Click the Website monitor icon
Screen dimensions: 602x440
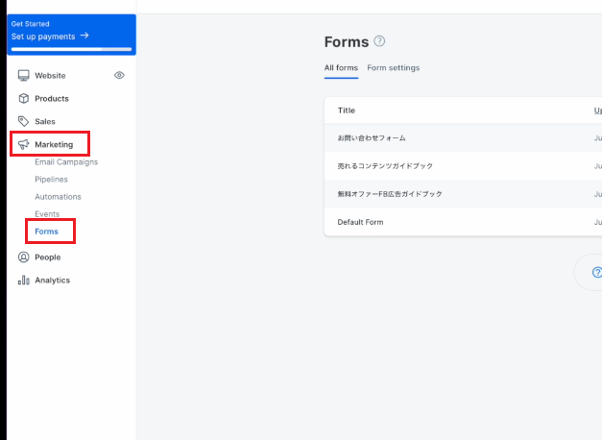coord(23,75)
